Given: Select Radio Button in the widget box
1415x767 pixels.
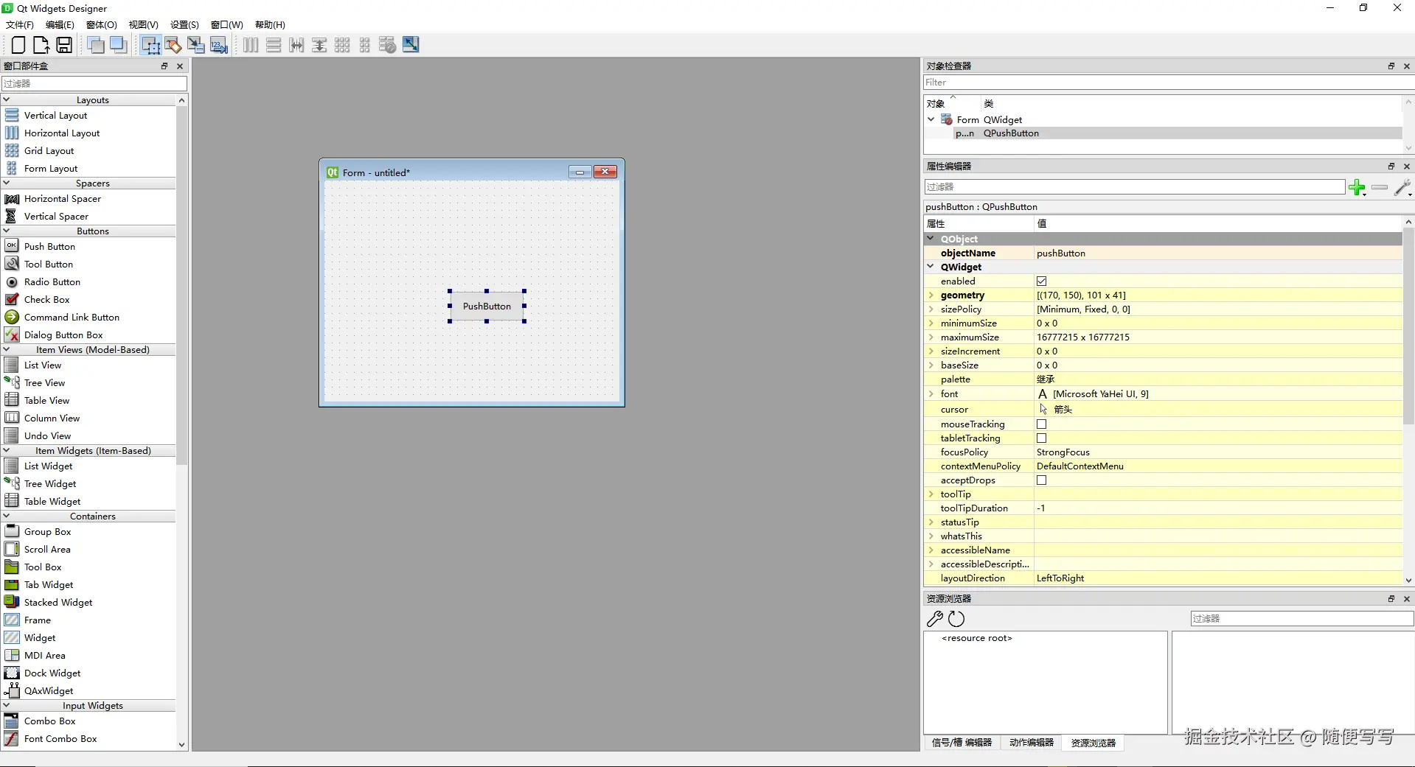Looking at the screenshot, I should pos(52,282).
